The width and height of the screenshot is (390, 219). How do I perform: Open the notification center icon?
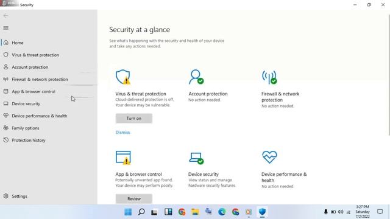pos(380,212)
